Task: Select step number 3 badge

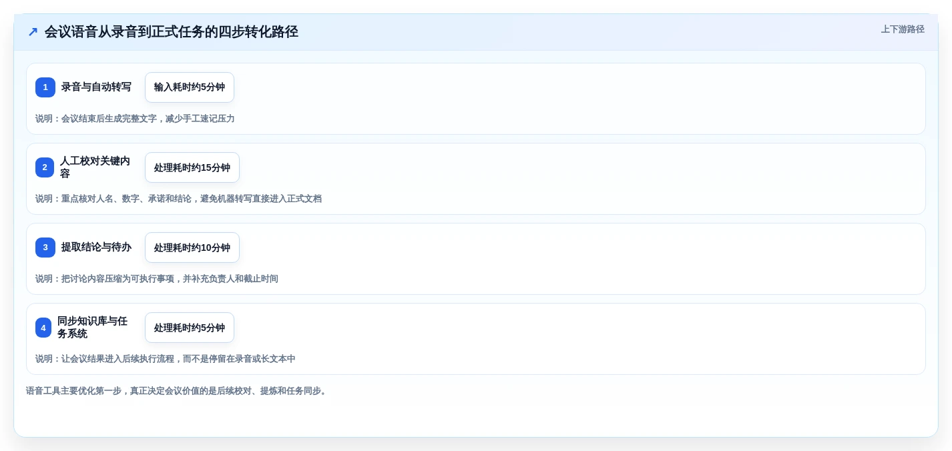Action: (x=45, y=248)
